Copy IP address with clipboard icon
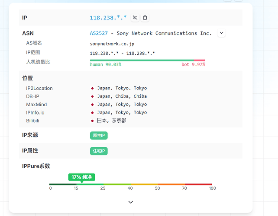This screenshot has width=278, height=216. pyautogui.click(x=145, y=18)
